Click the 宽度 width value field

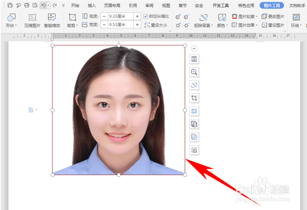pos(121,24)
